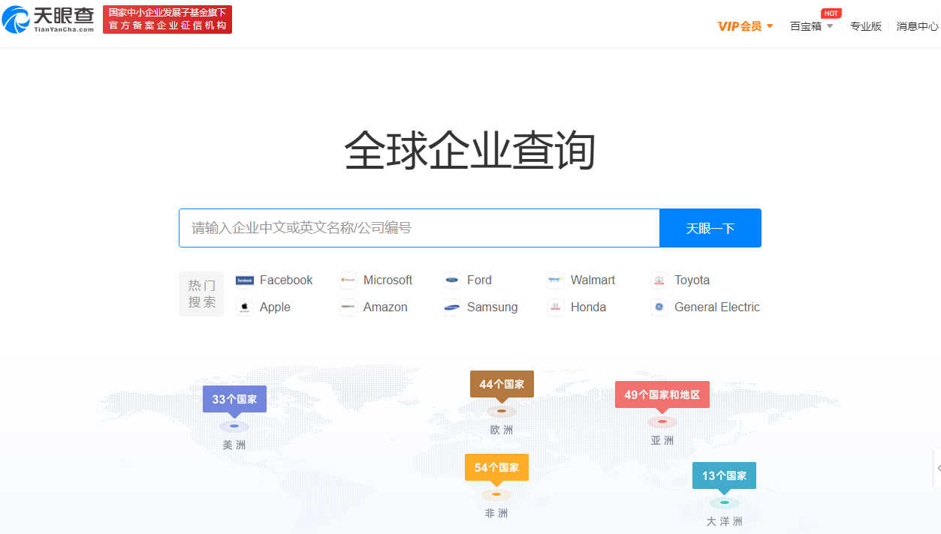This screenshot has height=534, width=941.
Task: Click the Apple logo icon
Action: pyautogui.click(x=245, y=307)
